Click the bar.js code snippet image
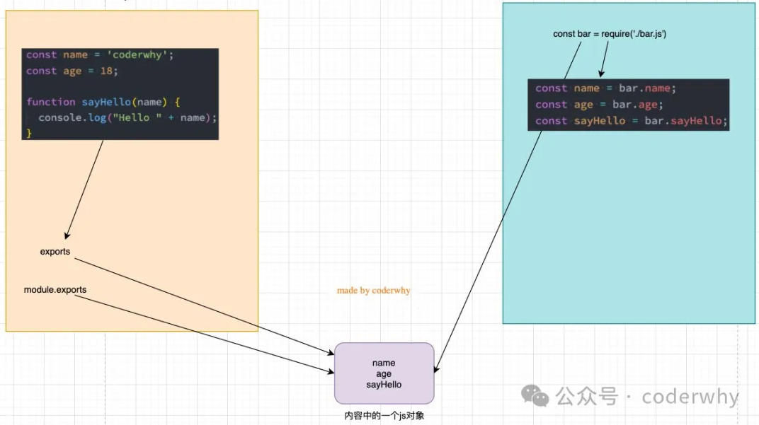The width and height of the screenshot is (759, 425). coord(120,94)
